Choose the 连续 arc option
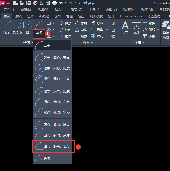 click(52, 158)
